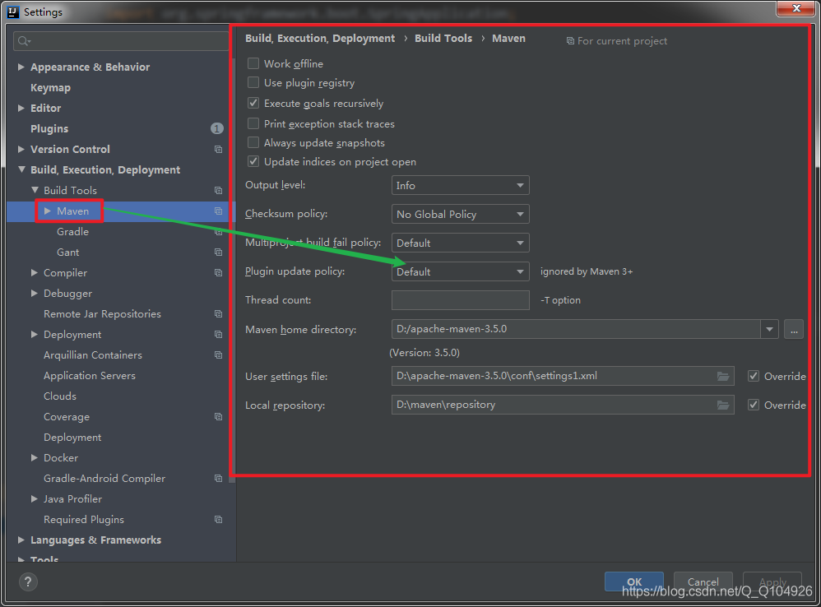Screen dimensions: 821x607
Task: Uncheck Execute goals recursively
Action: [x=253, y=103]
